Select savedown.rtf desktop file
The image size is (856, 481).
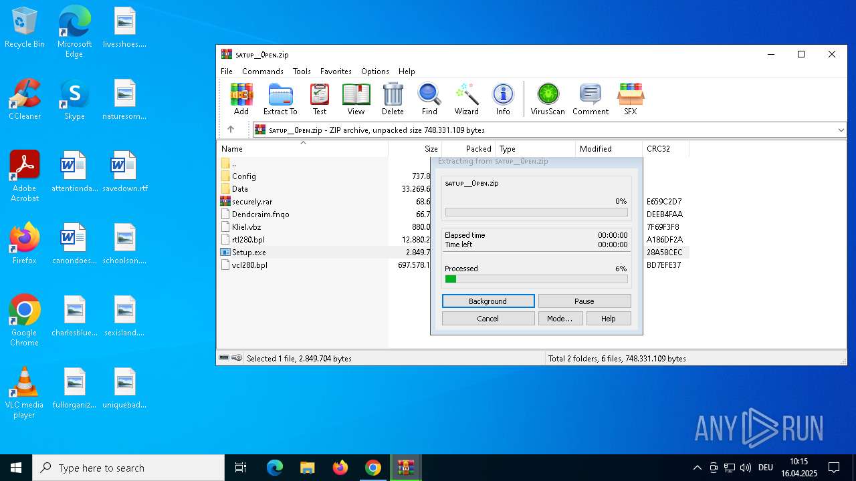124,172
